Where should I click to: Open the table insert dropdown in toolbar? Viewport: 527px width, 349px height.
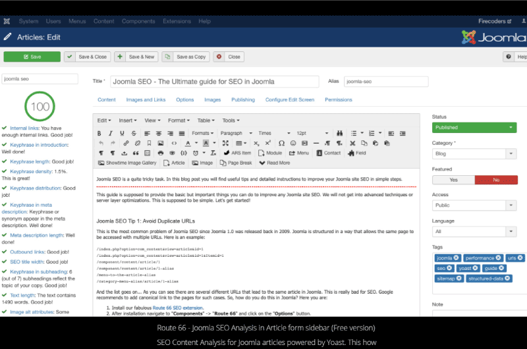coord(241,143)
